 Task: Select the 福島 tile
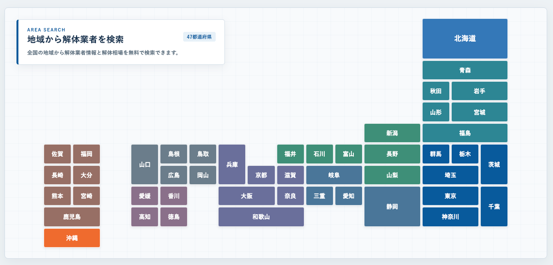click(465, 133)
